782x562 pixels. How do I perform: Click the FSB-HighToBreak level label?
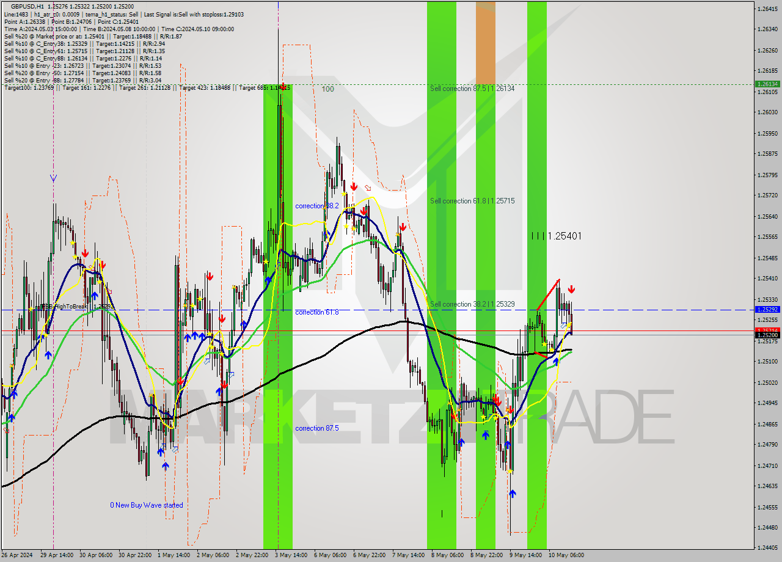[77, 307]
